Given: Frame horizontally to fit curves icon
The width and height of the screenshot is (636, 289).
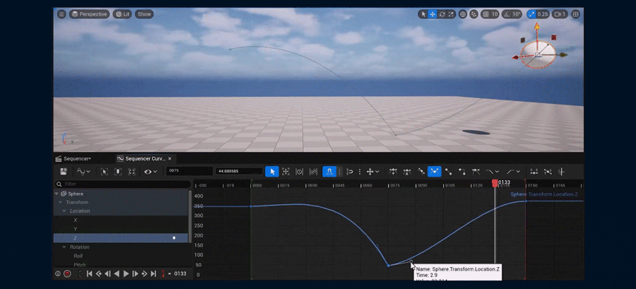Looking at the screenshot, I should 131,172.
